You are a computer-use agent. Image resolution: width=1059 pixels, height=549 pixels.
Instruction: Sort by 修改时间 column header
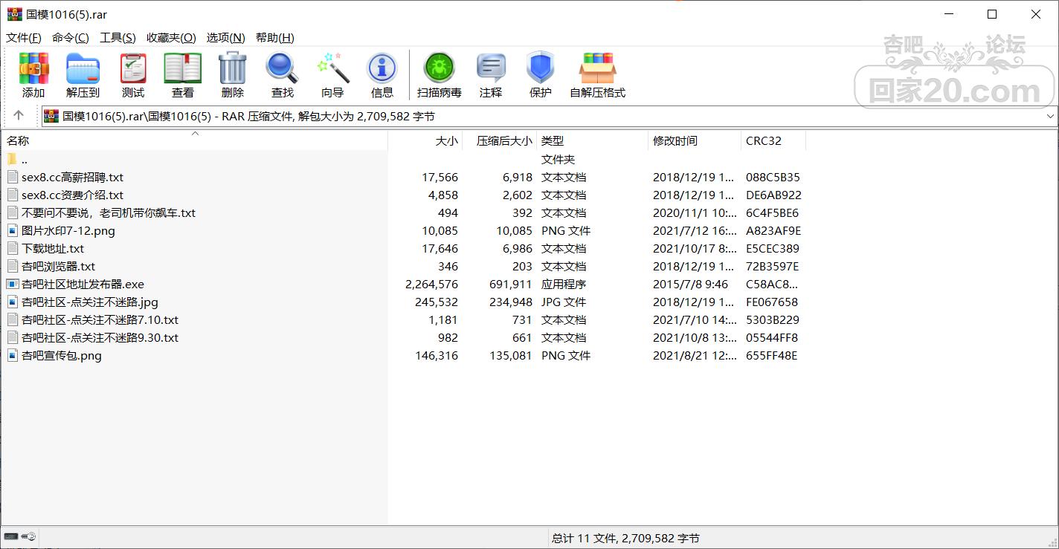pyautogui.click(x=675, y=140)
